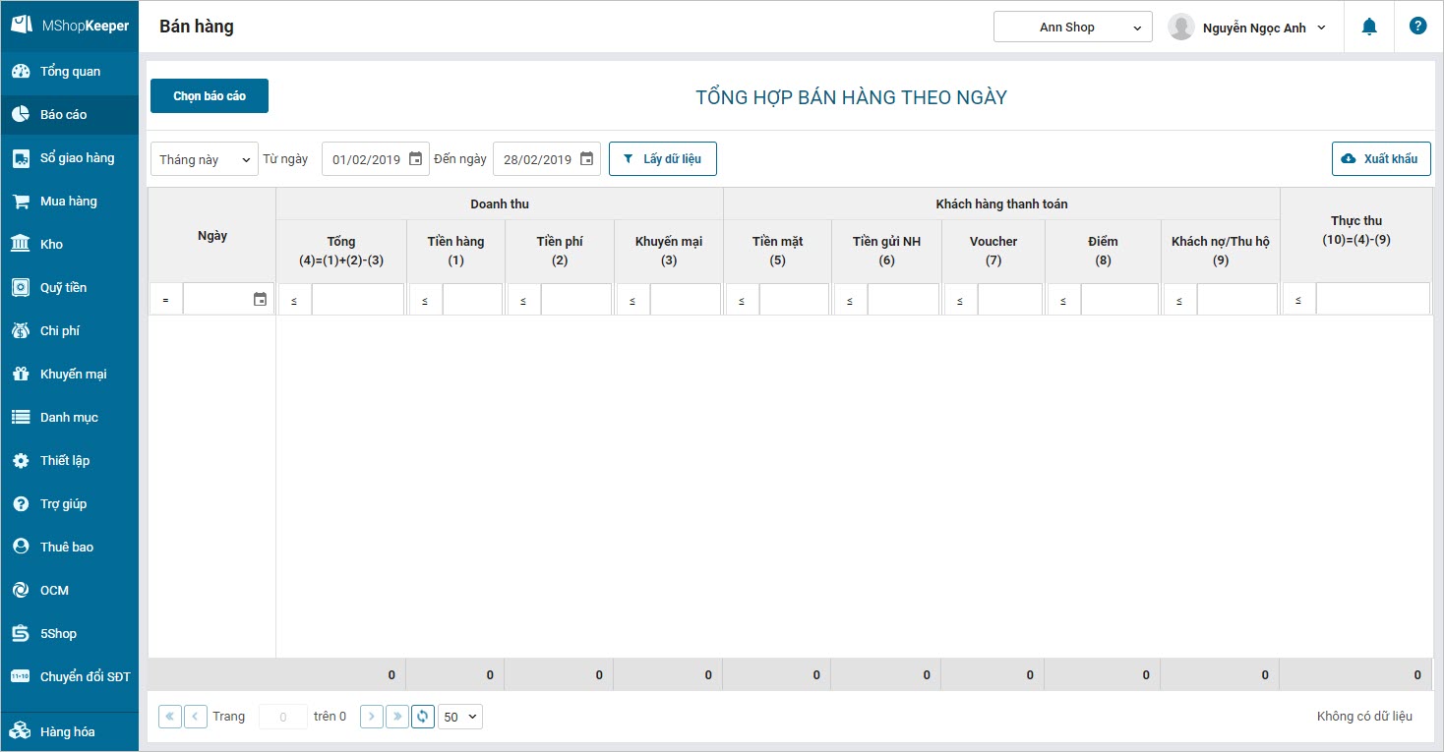Open the Ann Shop store dropdown

pyautogui.click(x=1073, y=28)
